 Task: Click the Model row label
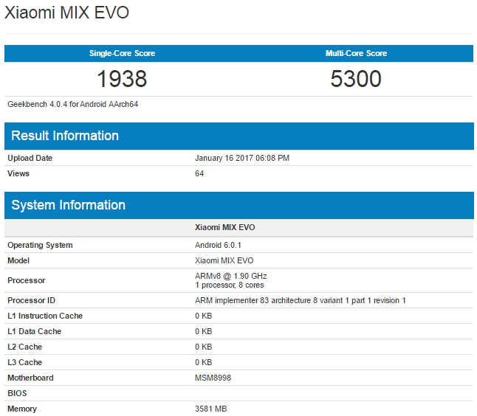[18, 260]
